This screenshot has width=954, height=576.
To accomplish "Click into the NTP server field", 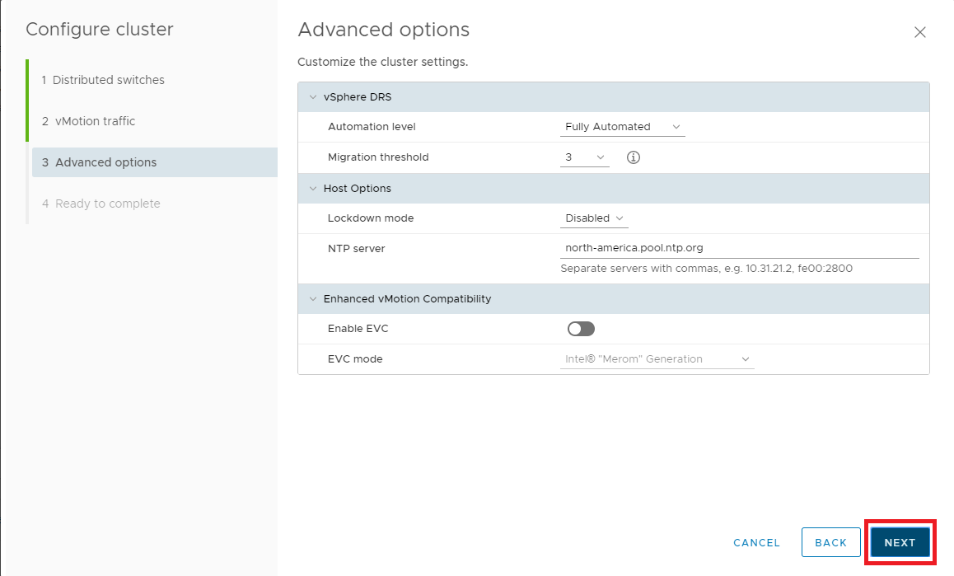I will click(x=739, y=247).
